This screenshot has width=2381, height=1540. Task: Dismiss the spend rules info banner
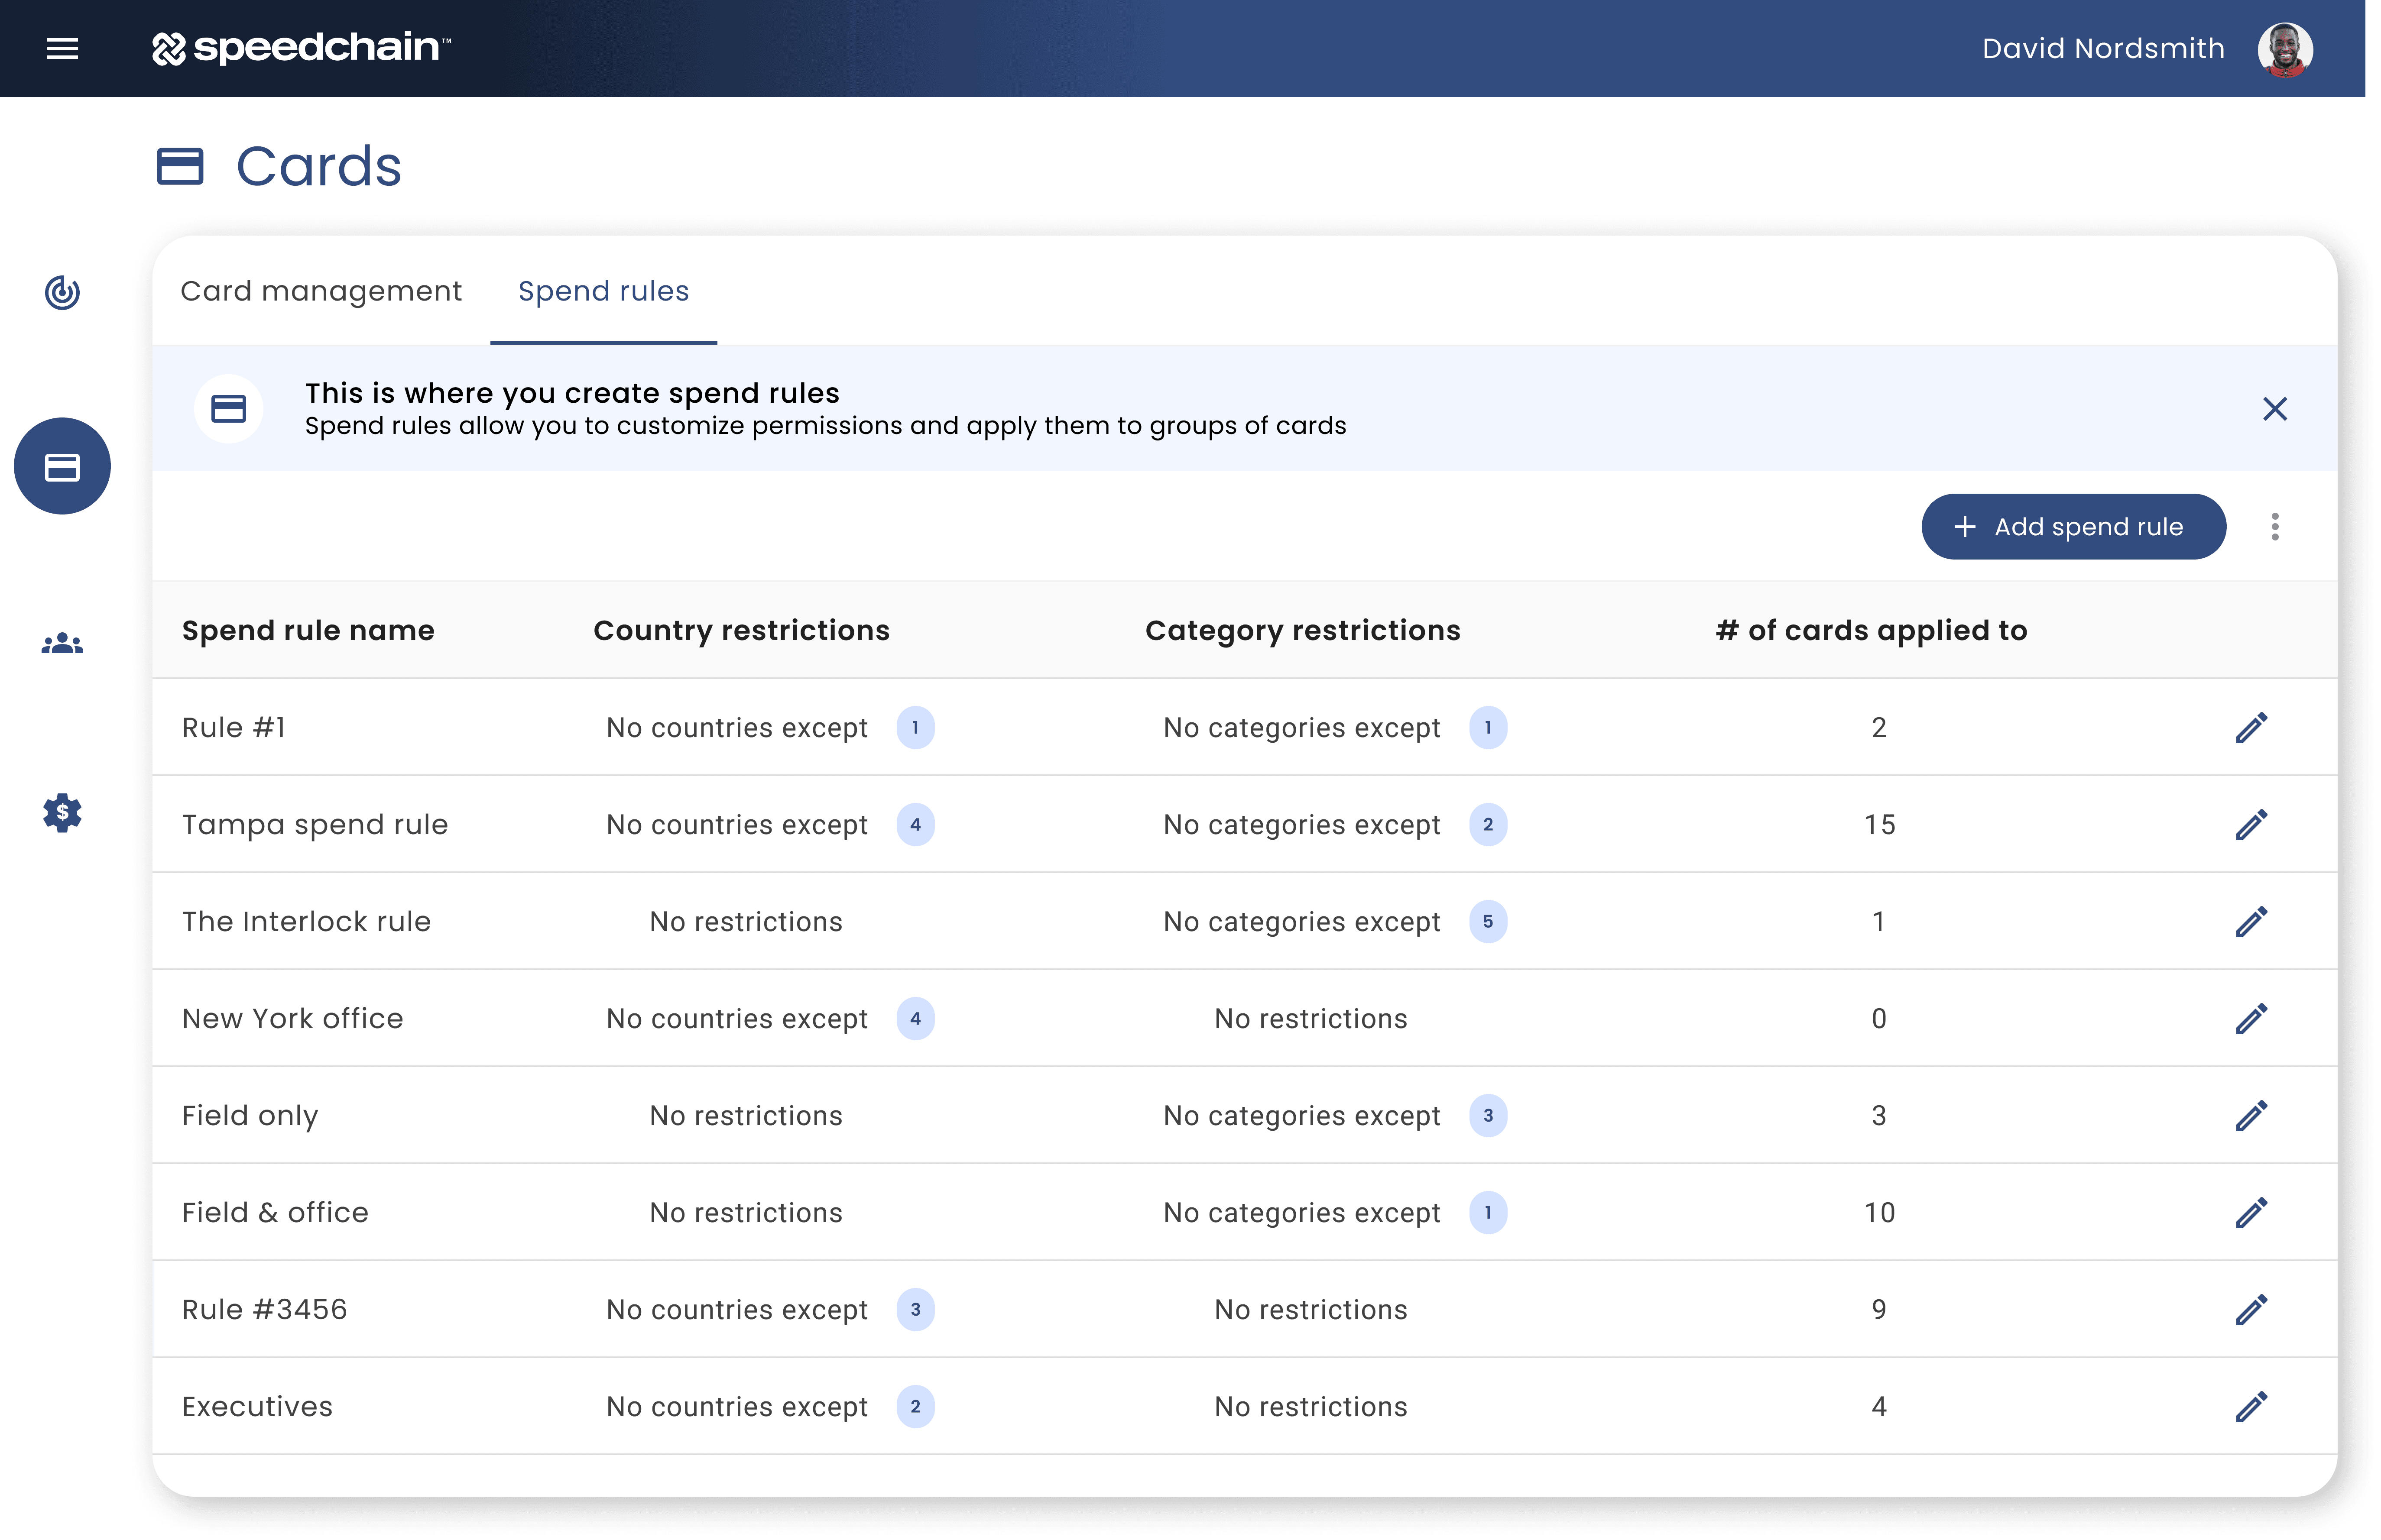point(2275,409)
